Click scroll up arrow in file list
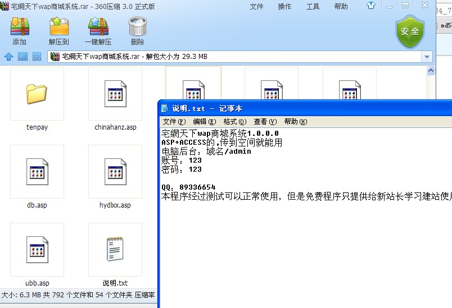The image size is (452, 308). coord(431,71)
